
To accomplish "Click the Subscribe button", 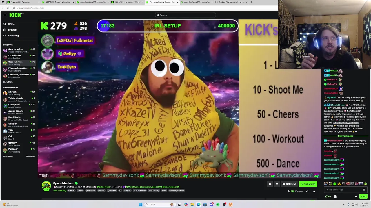I will coord(308,184).
